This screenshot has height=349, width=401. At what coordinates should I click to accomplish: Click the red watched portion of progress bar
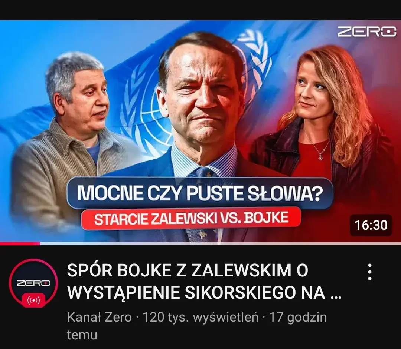pyautogui.click(x=20, y=243)
